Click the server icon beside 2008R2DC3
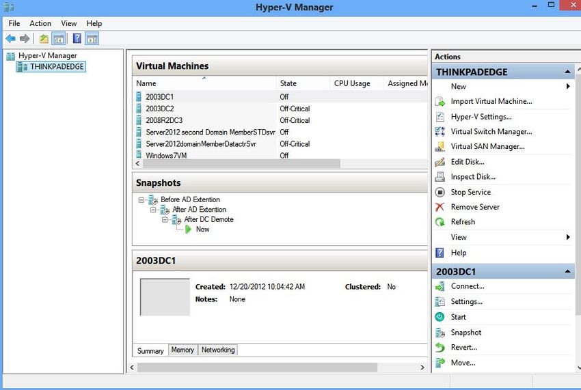 (x=139, y=120)
